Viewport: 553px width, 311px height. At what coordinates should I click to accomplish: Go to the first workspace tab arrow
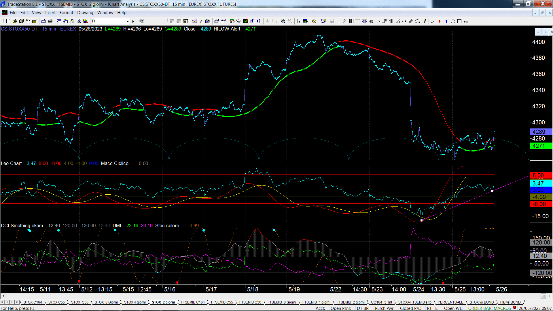2,302
